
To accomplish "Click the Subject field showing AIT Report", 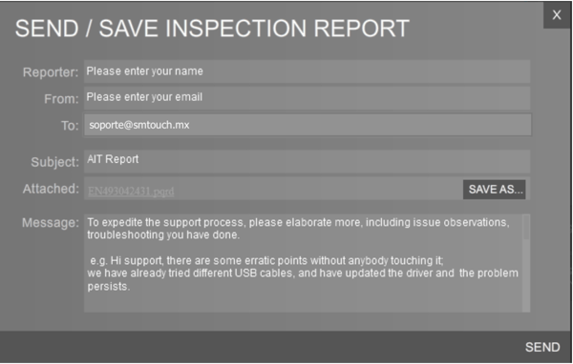I will pyautogui.click(x=307, y=161).
